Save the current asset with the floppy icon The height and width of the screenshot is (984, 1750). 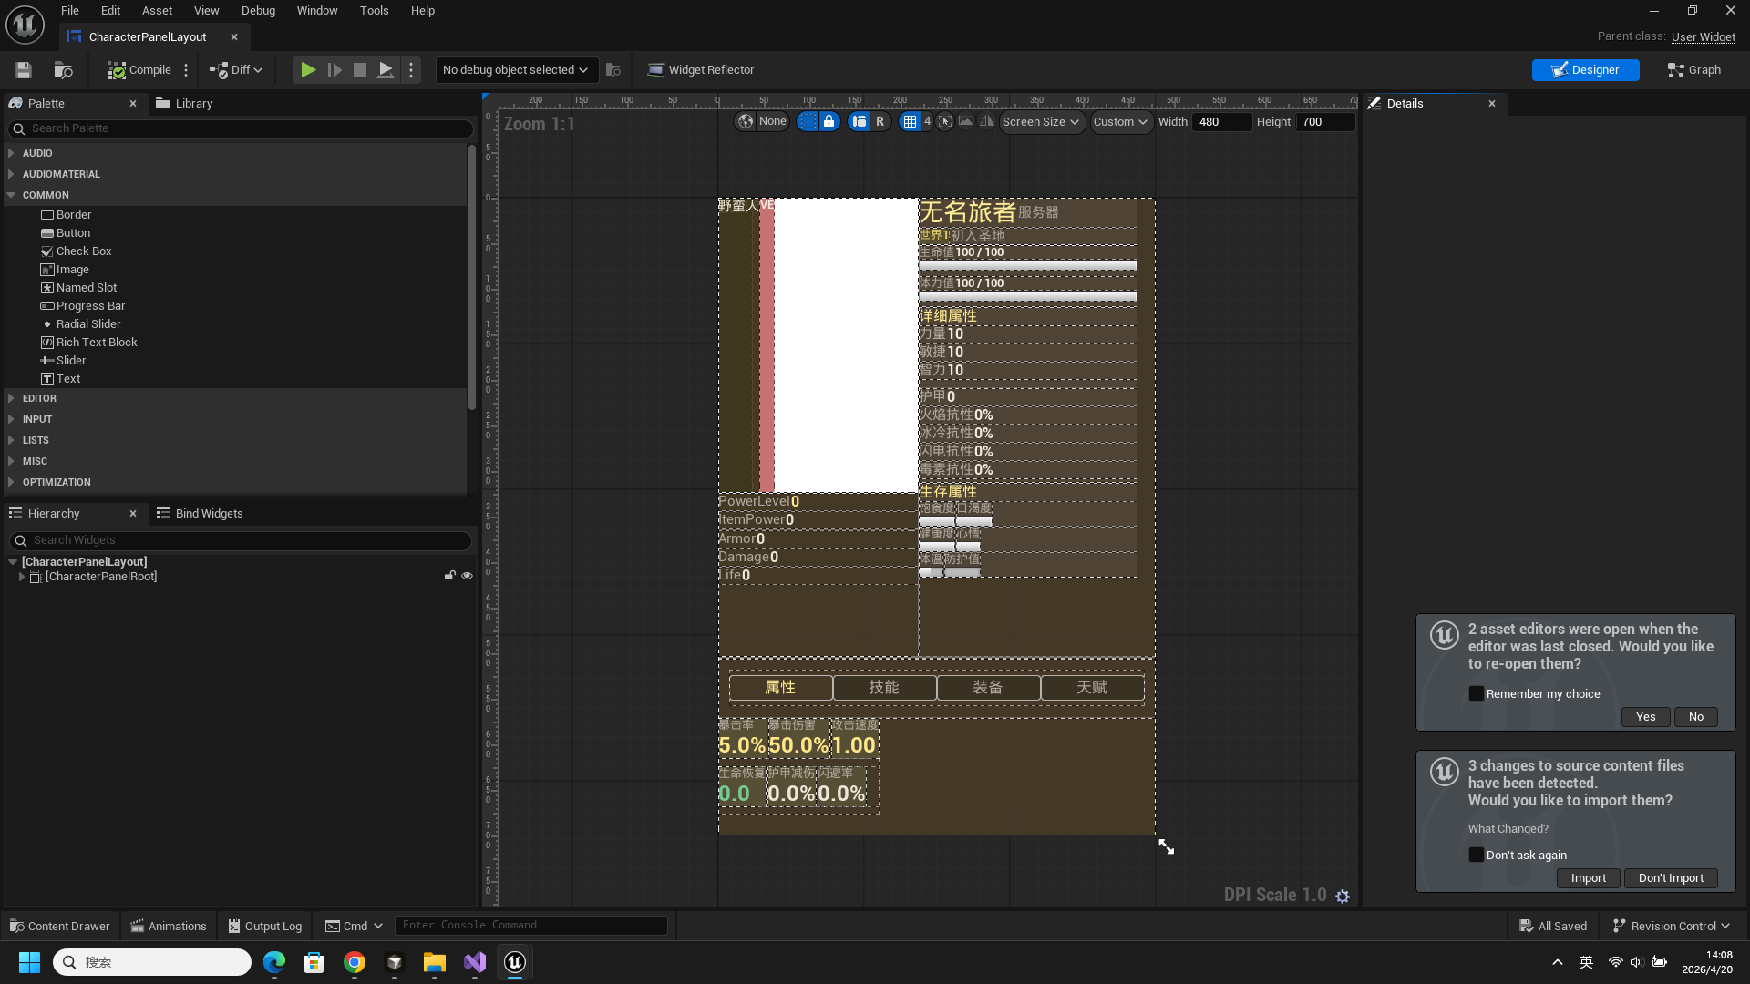(24, 70)
